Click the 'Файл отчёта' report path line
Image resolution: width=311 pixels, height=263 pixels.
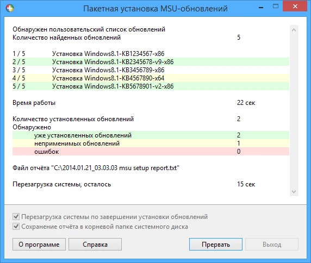(96, 168)
